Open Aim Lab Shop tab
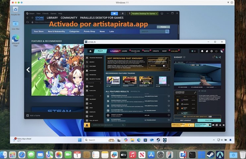Screen dimensions: 246x159 click(x=164, y=51)
